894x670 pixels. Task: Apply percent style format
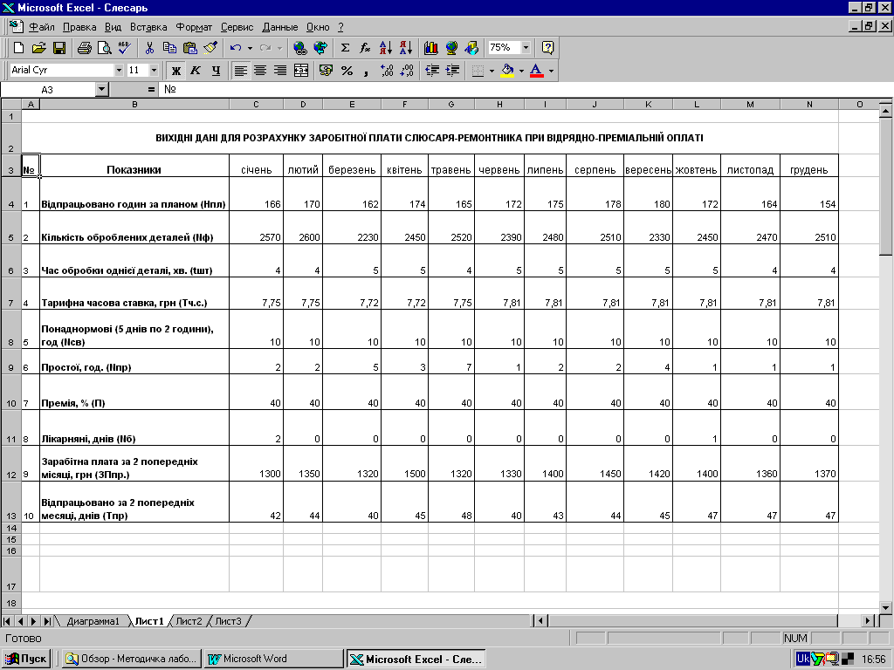347,71
